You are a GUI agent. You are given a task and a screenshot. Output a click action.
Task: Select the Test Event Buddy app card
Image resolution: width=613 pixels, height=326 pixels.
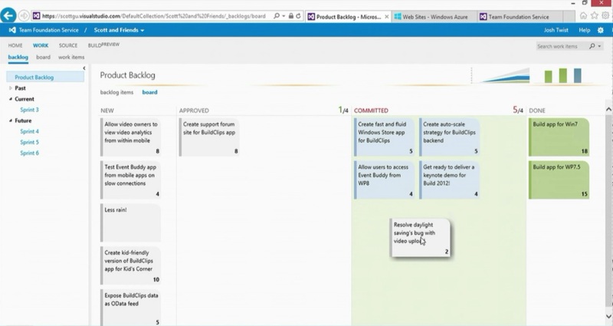click(x=130, y=179)
